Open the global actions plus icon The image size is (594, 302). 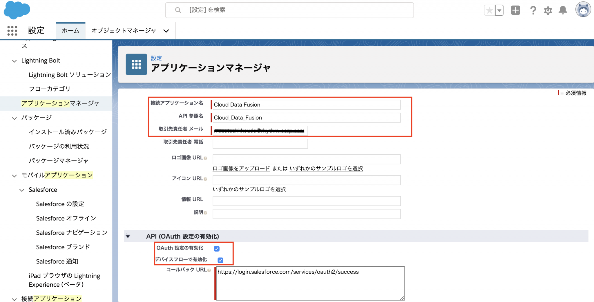tap(515, 10)
